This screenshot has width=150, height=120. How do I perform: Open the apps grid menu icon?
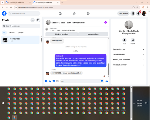pos(133,13)
